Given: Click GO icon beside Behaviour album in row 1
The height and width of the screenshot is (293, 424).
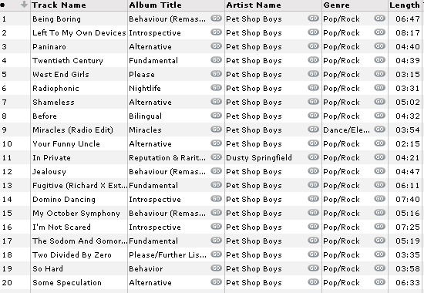Looking at the screenshot, I should (217, 19).
